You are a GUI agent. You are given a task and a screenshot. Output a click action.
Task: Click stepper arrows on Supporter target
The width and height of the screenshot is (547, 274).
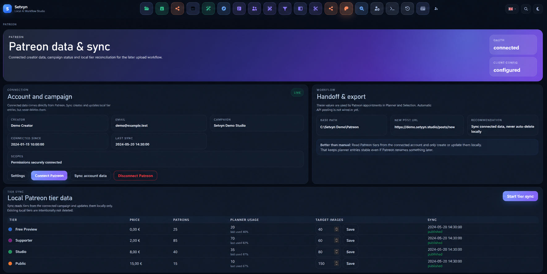[337, 240]
